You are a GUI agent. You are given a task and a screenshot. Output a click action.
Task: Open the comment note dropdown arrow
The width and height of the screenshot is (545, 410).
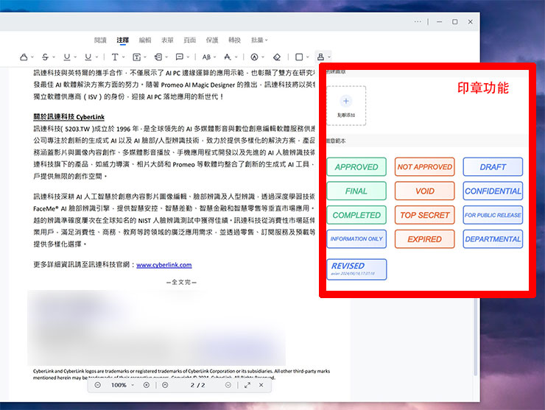click(x=188, y=57)
